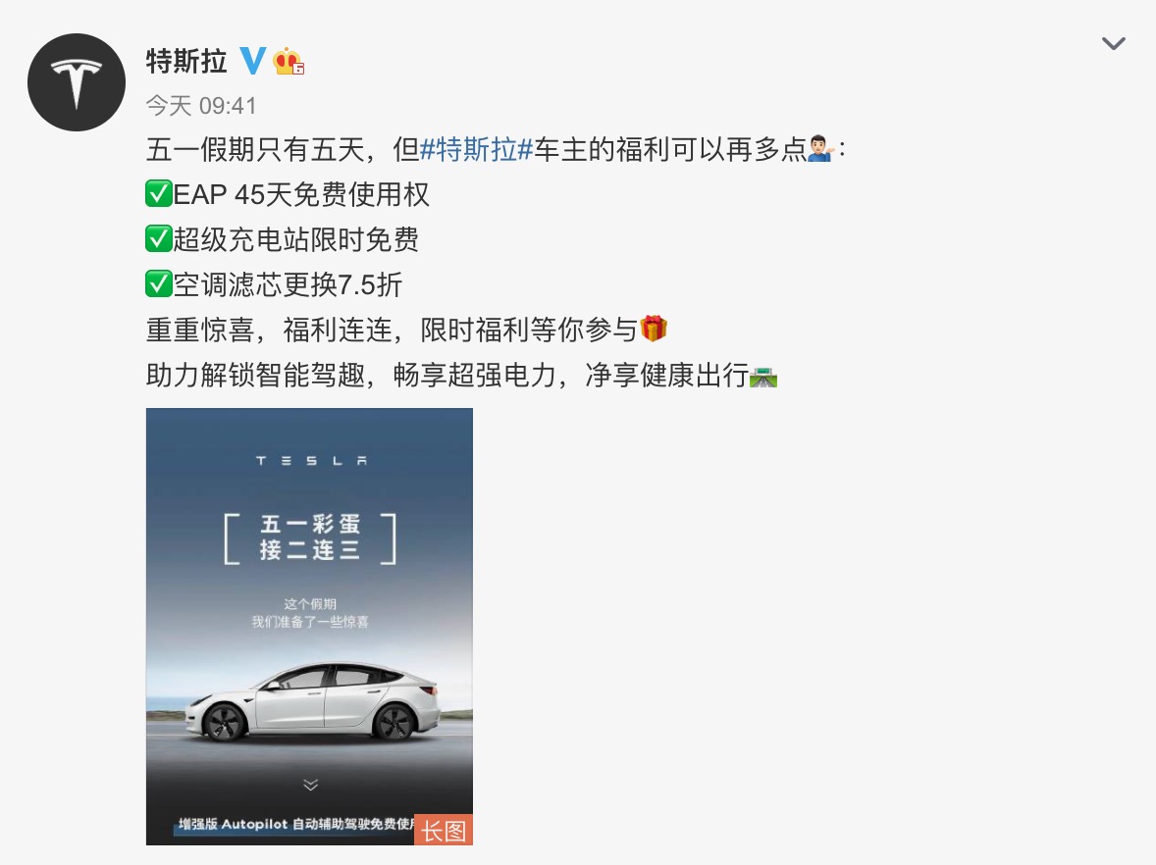1156x865 pixels.
Task: Open the Tesla profile avatar
Action: 77,82
